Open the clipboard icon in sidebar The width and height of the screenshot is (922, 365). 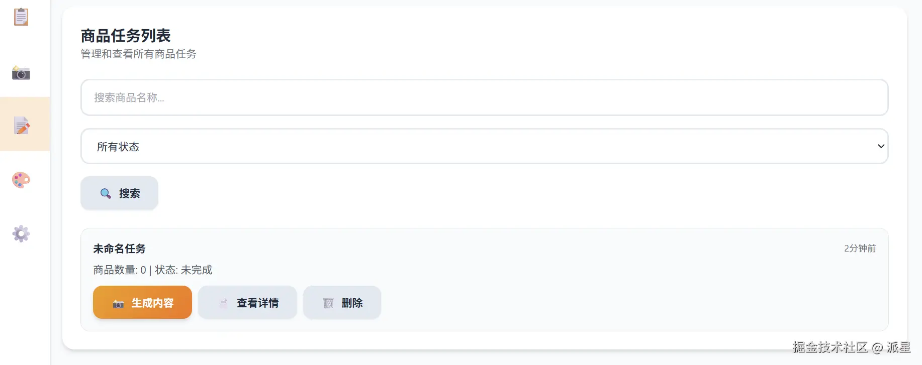(x=21, y=17)
